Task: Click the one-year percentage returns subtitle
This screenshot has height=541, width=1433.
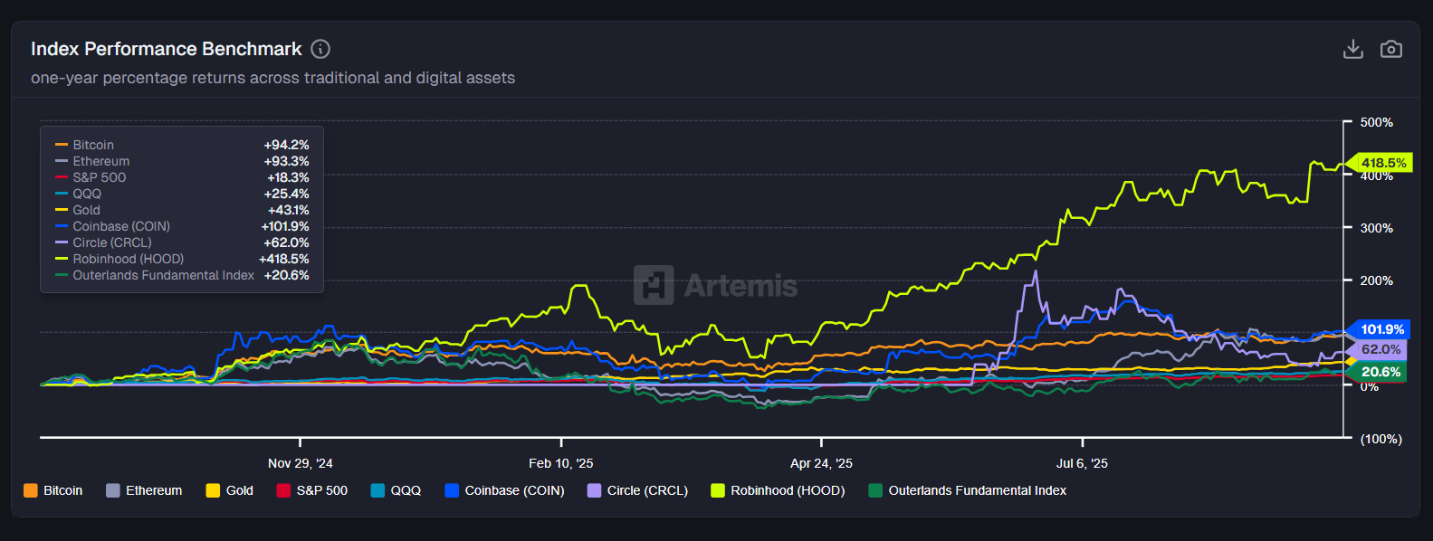Action: click(272, 78)
